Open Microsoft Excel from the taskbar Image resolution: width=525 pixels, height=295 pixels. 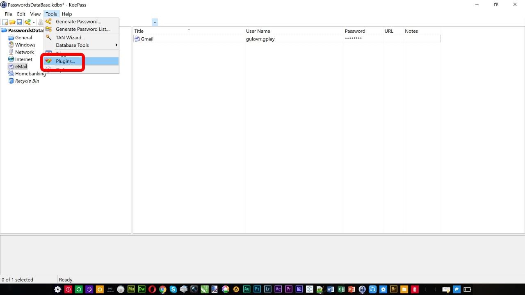(341, 289)
